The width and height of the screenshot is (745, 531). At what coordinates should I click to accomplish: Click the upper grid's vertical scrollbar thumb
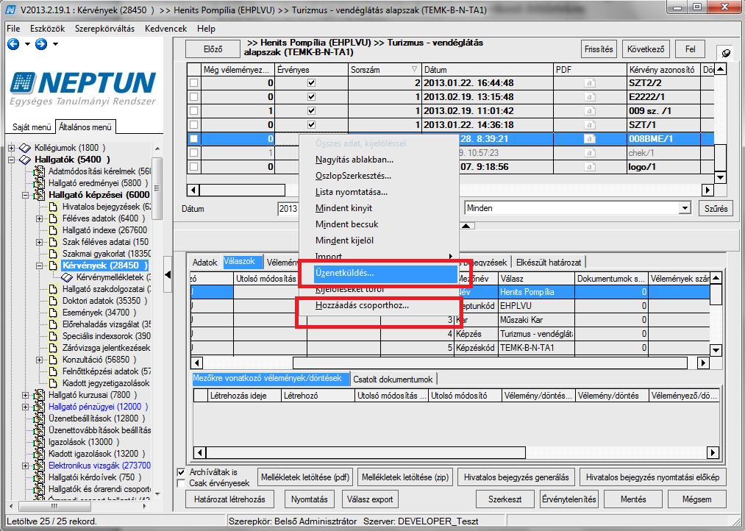coord(720,157)
